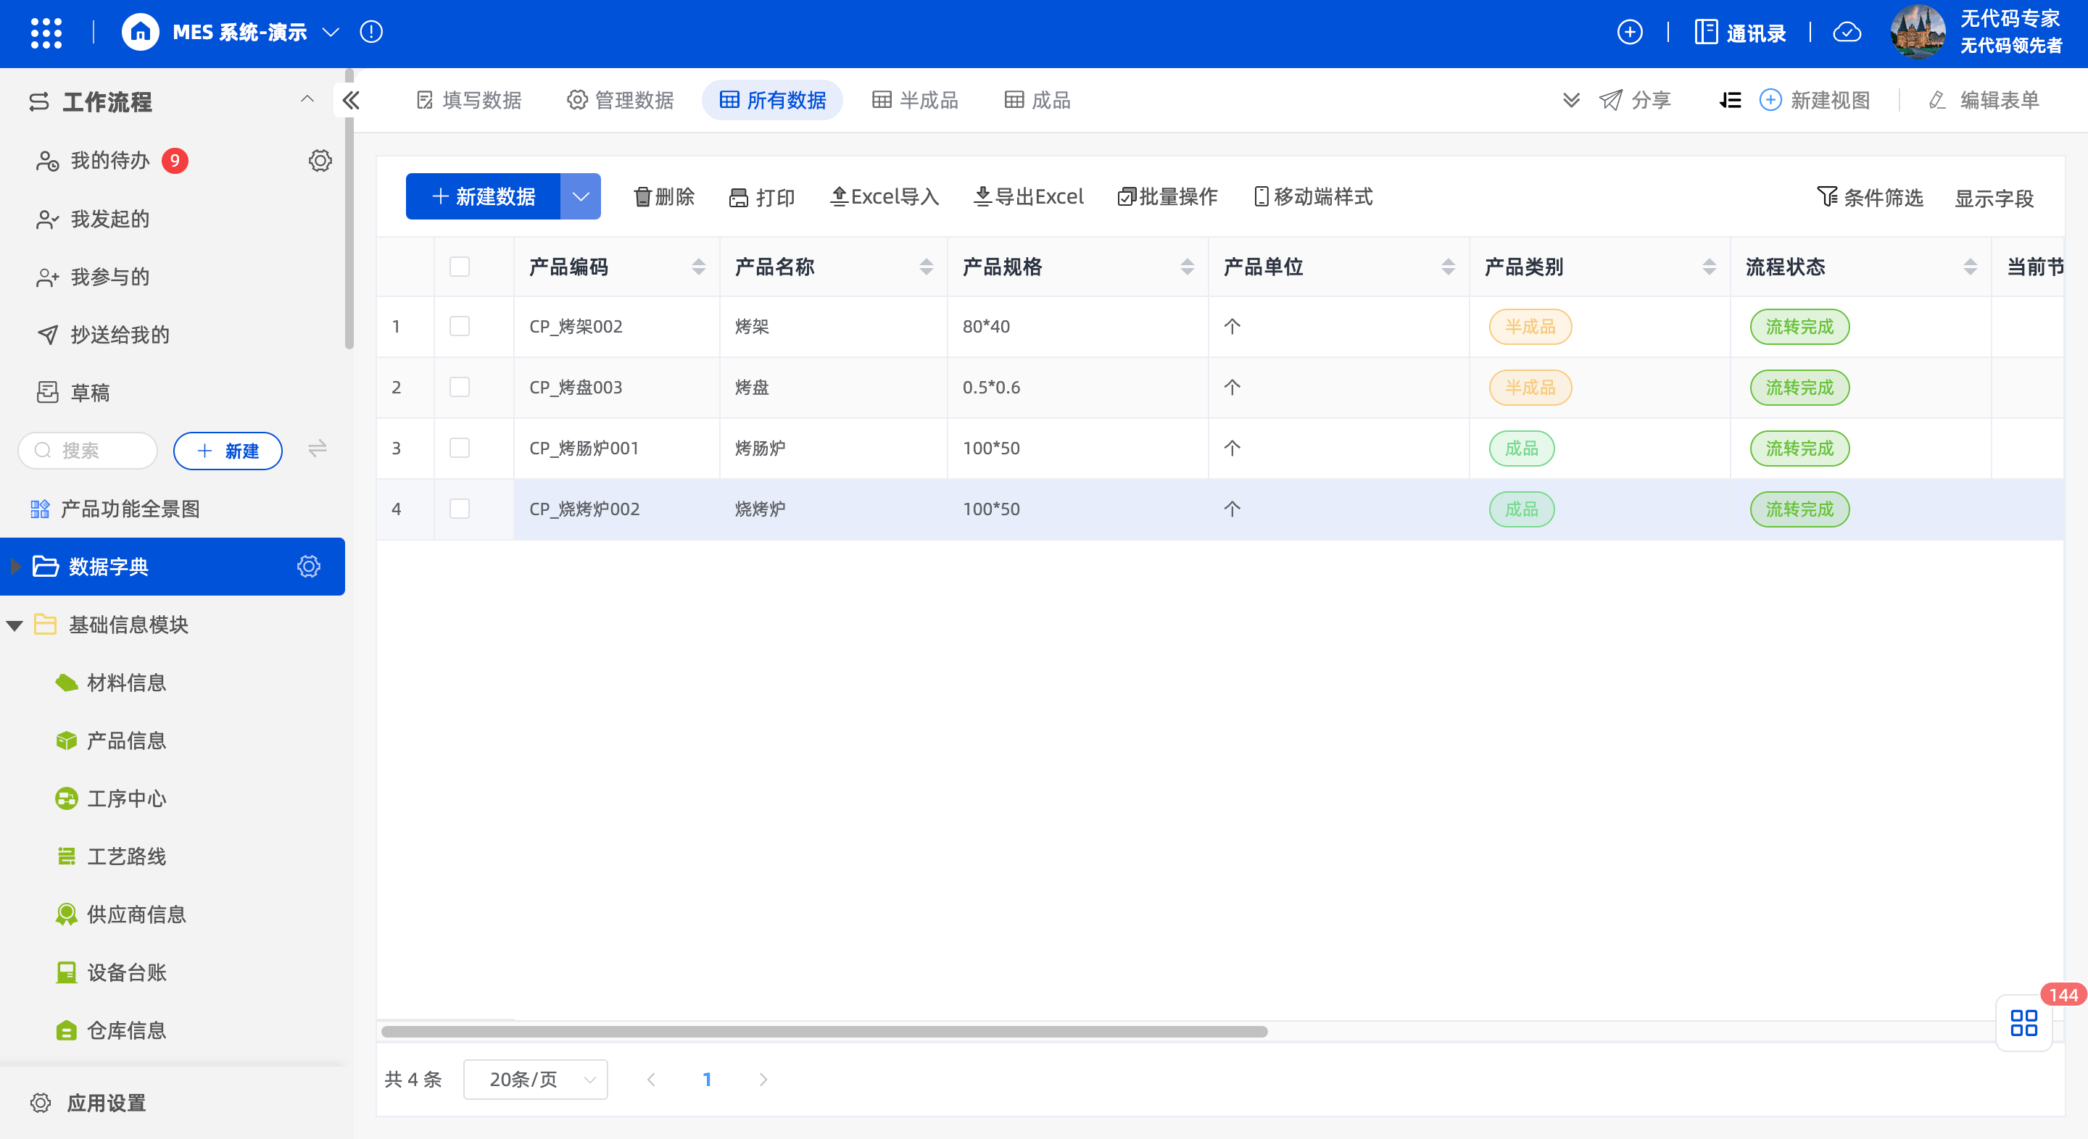Select the checkbox for CP_烧烤炉002 row
Viewport: 2088px width, 1139px height.
tap(460, 509)
